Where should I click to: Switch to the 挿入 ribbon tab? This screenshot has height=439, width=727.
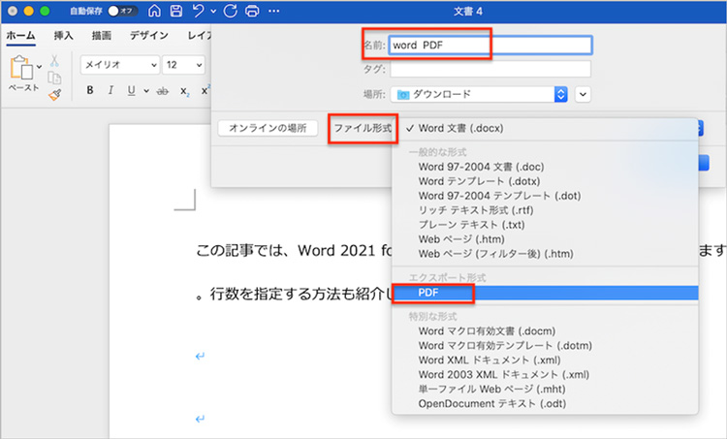pyautogui.click(x=63, y=36)
